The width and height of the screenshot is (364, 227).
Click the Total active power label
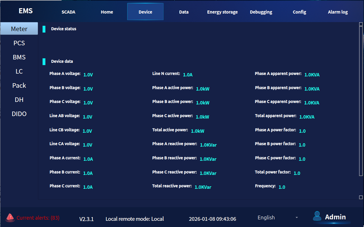pos(170,130)
